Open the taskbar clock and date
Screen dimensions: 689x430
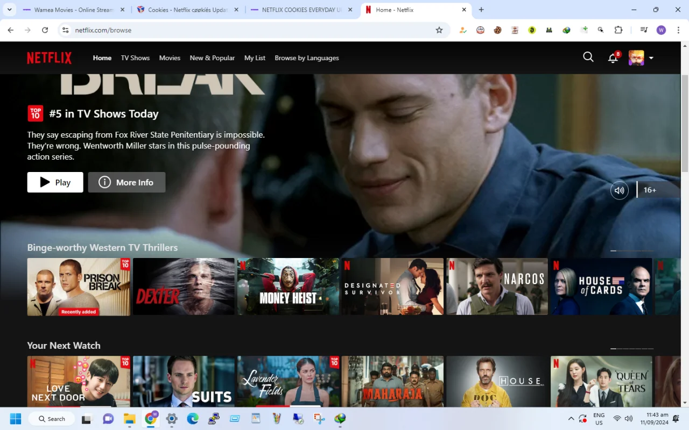coord(653,419)
